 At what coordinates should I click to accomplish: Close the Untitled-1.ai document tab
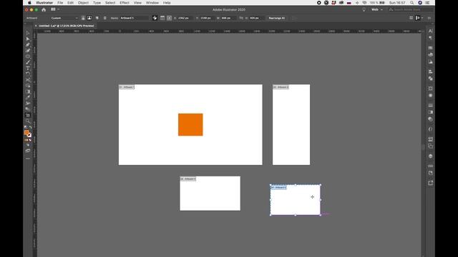36,26
